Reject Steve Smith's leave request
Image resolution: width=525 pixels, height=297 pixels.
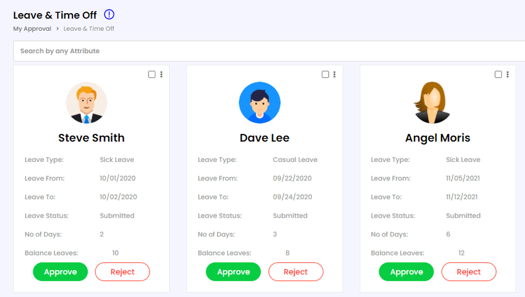(x=122, y=272)
